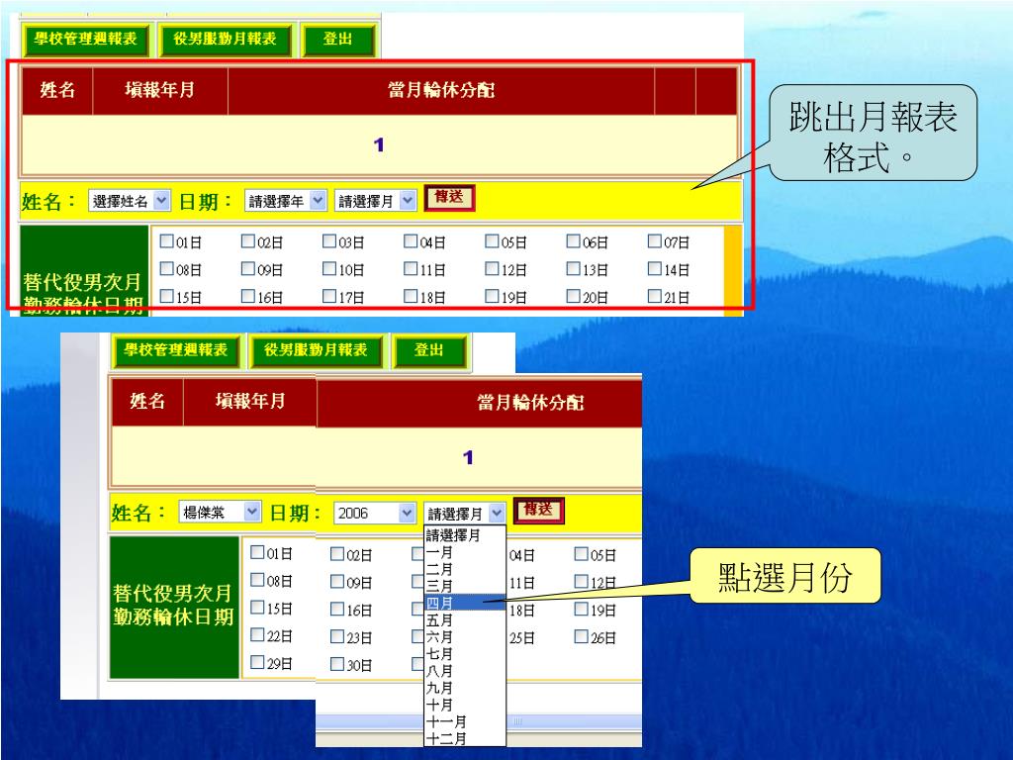Viewport: 1013px width, 760px height.
Task: Click 填報年月 column header in upper screenshot
Action: 160,90
